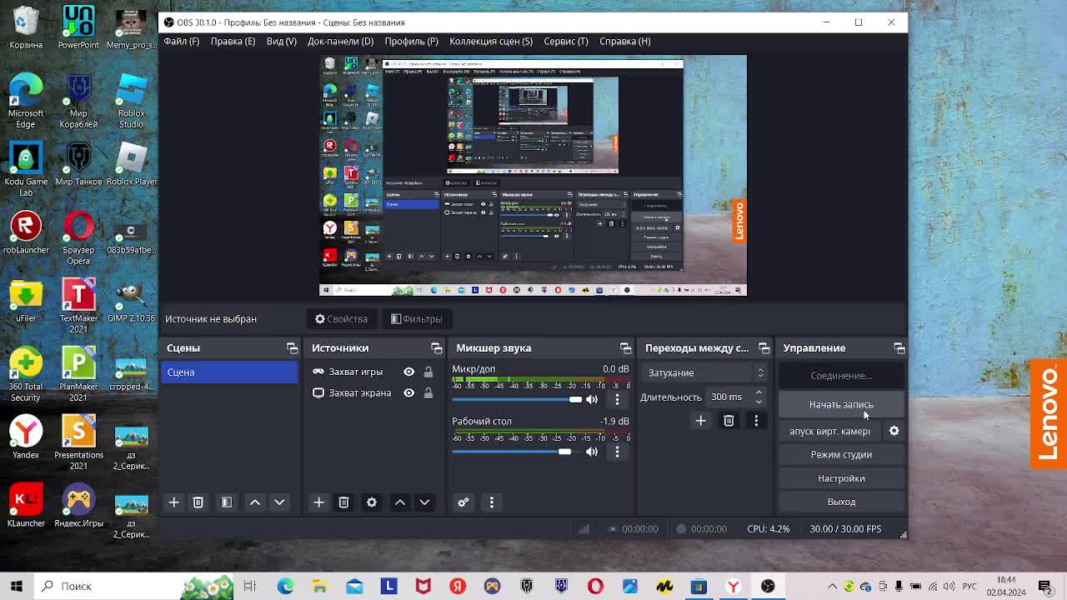The height and width of the screenshot is (600, 1067).
Task: Open advanced audio properties gear in the mixer
Action: click(463, 502)
